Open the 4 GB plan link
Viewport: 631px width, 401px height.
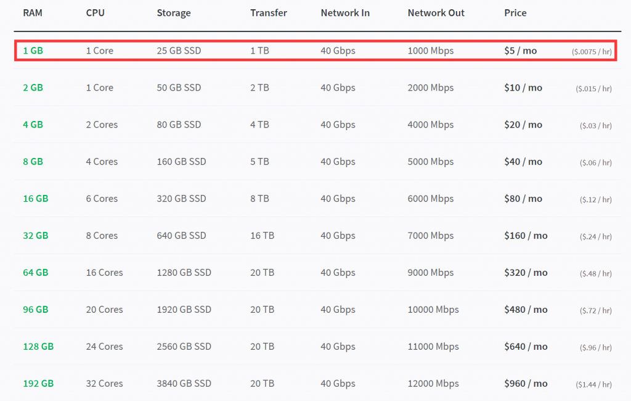(33, 125)
